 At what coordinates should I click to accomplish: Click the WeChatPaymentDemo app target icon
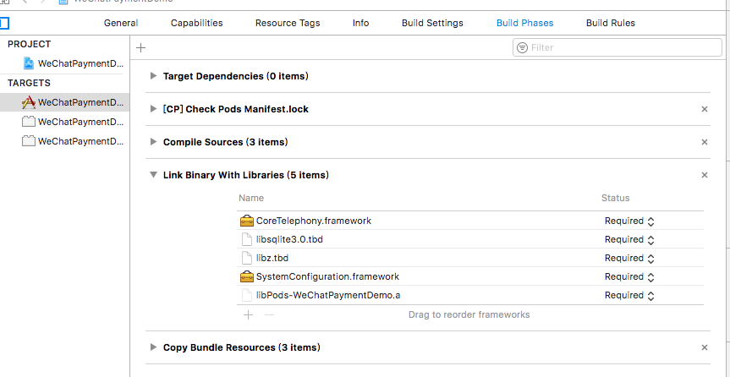29,102
